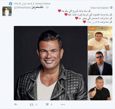Click the blue follower person icon
Screen dimensions: 115x109
[x=10, y=4]
